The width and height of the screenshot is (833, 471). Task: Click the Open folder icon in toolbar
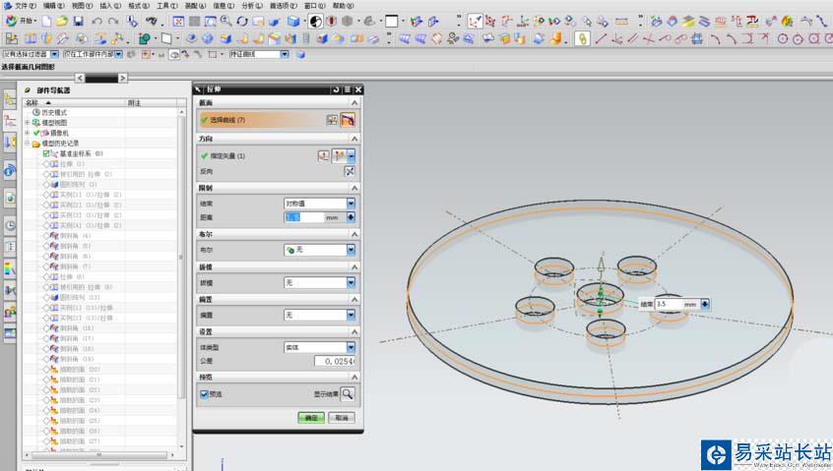(x=61, y=21)
